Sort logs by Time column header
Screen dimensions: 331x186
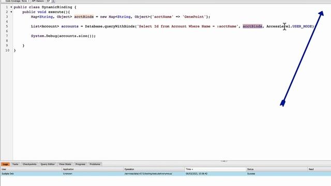tap(215, 169)
